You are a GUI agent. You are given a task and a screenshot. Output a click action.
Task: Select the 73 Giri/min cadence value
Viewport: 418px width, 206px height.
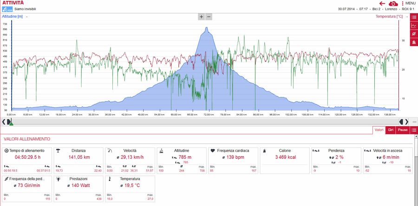coord(29,186)
